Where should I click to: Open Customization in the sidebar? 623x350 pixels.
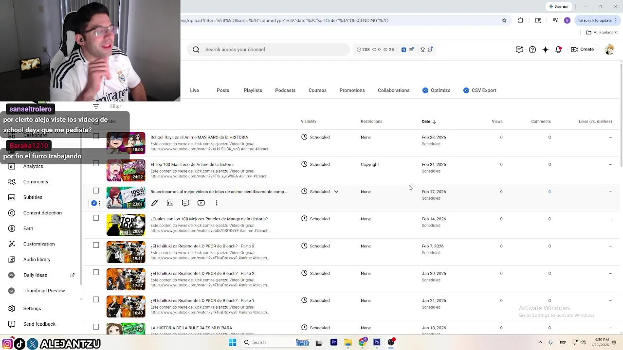point(39,244)
